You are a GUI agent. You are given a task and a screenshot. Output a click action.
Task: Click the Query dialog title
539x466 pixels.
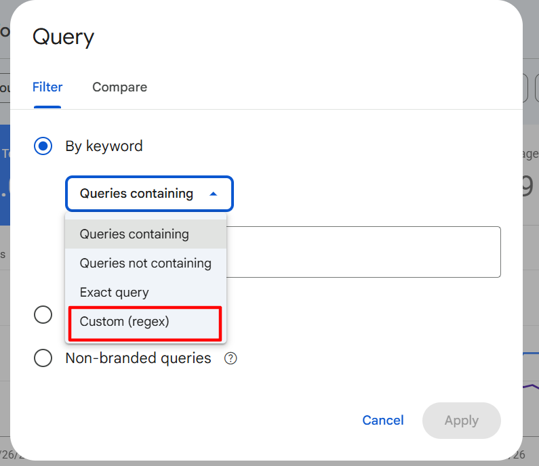click(63, 37)
